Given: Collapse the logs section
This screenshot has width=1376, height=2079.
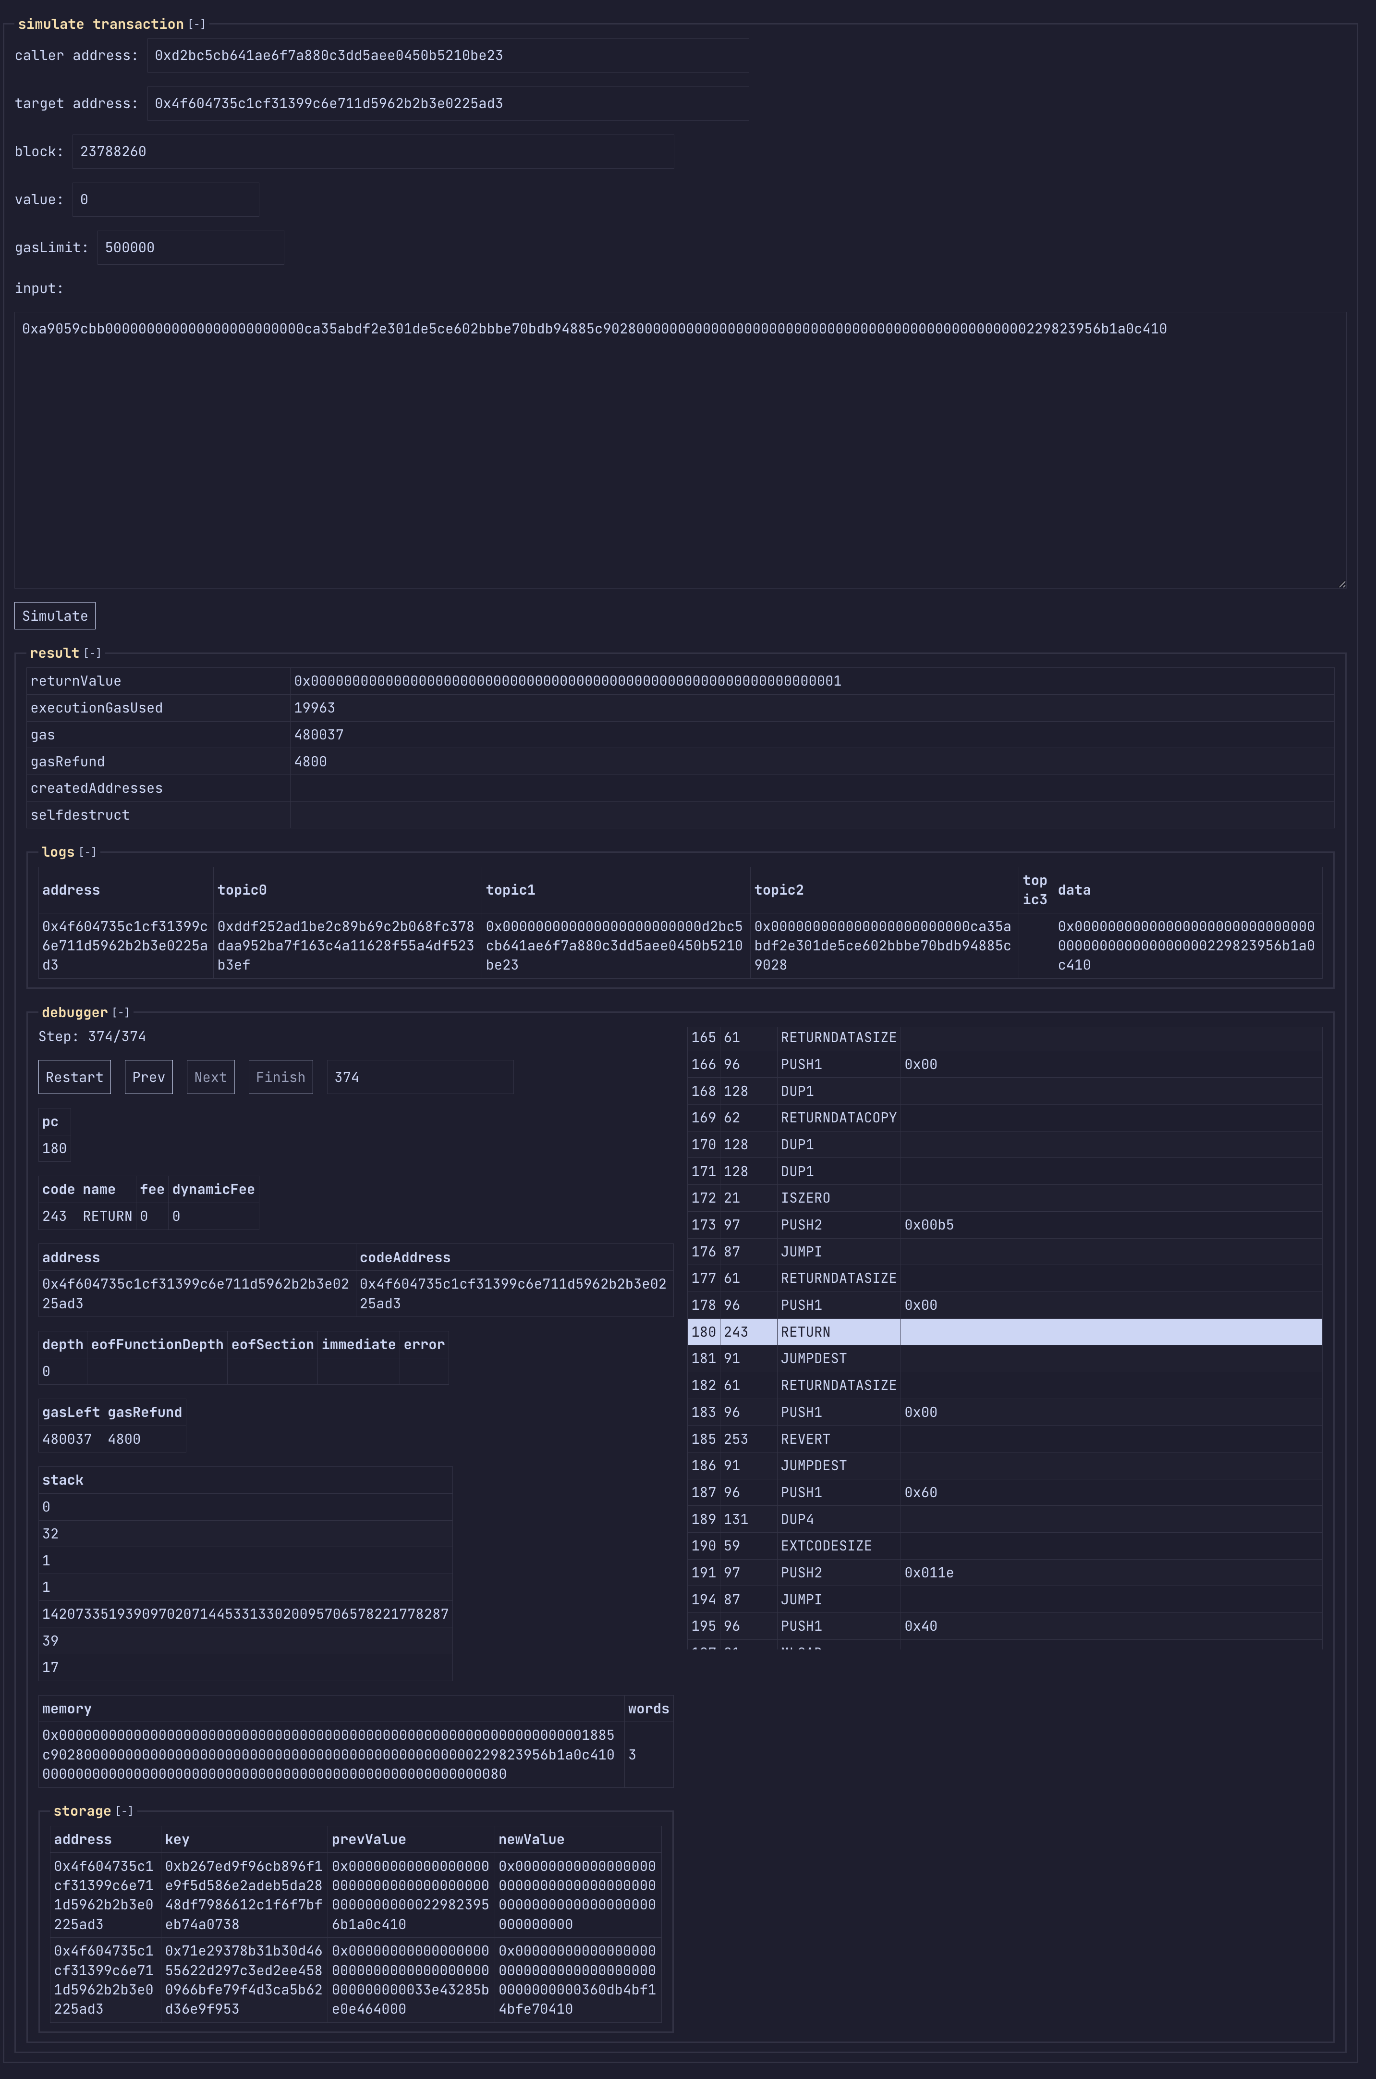Looking at the screenshot, I should point(88,852).
